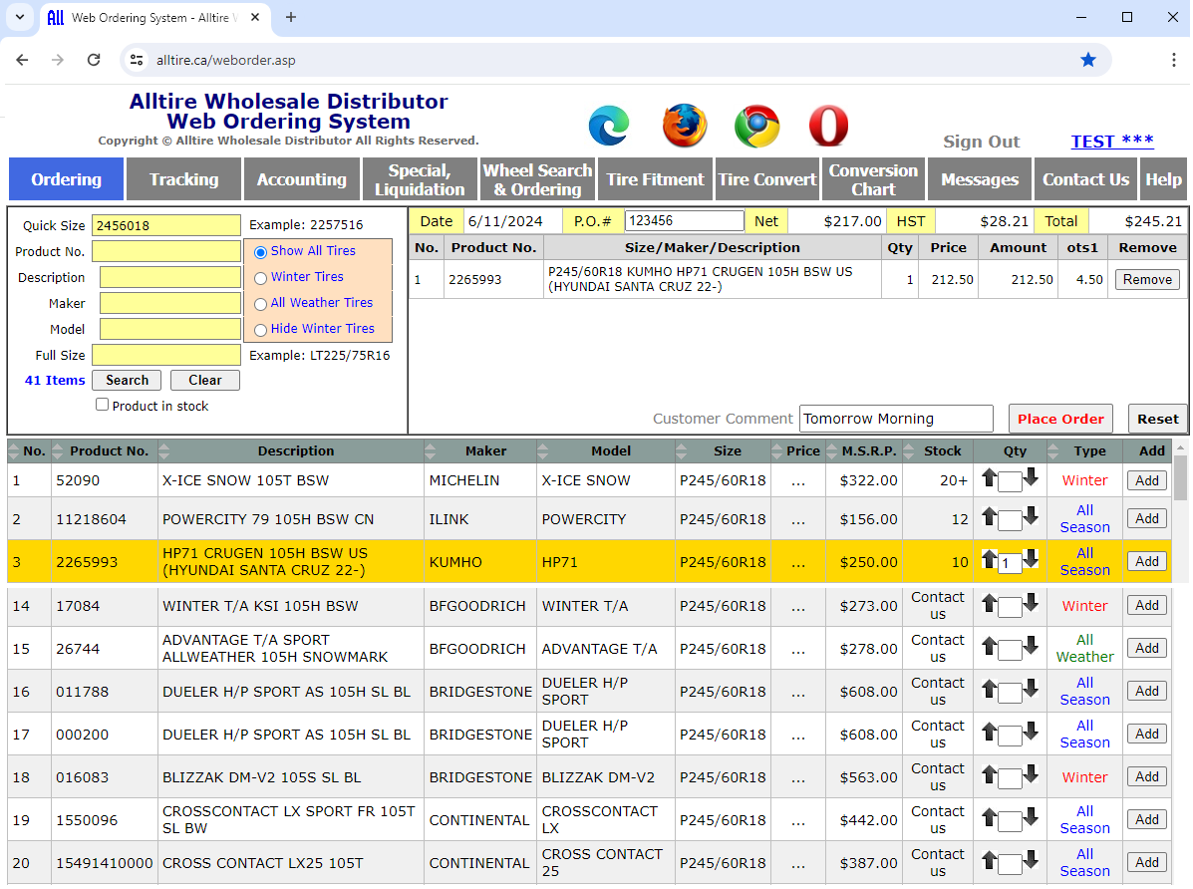Decrease quantity for BFGOODRICH ADVANTAGE T/A row

(x=1031, y=646)
